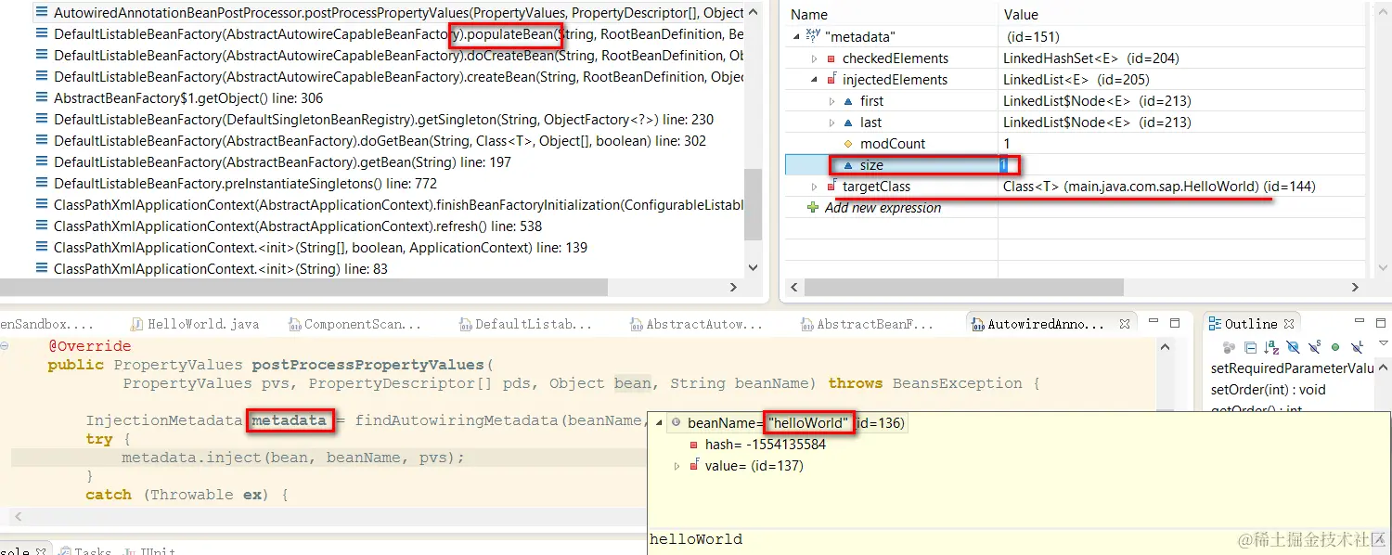Select the doCreateBean stack frame
1392x555 pixels.
pos(389,56)
